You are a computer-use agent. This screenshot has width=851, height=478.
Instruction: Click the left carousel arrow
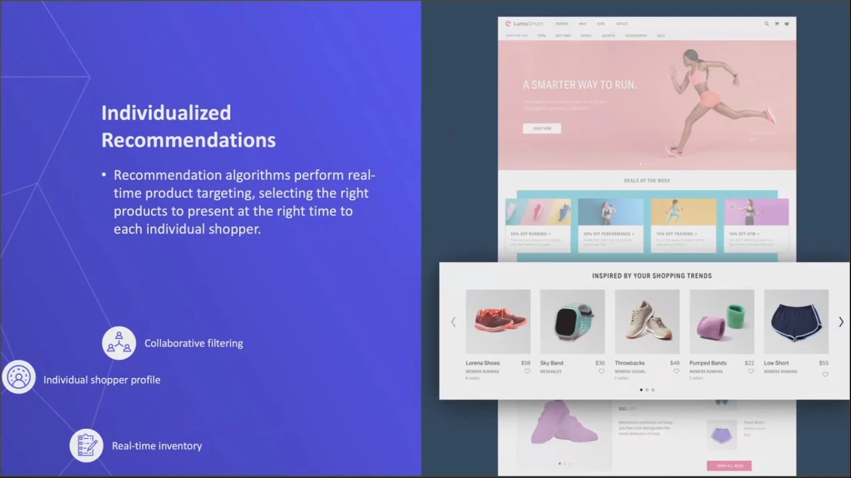[x=453, y=322]
